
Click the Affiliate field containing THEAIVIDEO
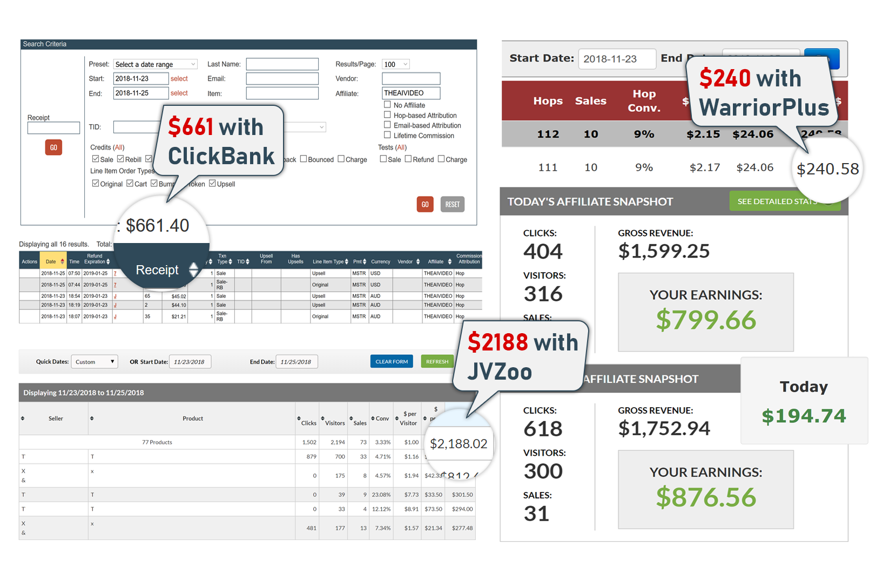tap(411, 93)
